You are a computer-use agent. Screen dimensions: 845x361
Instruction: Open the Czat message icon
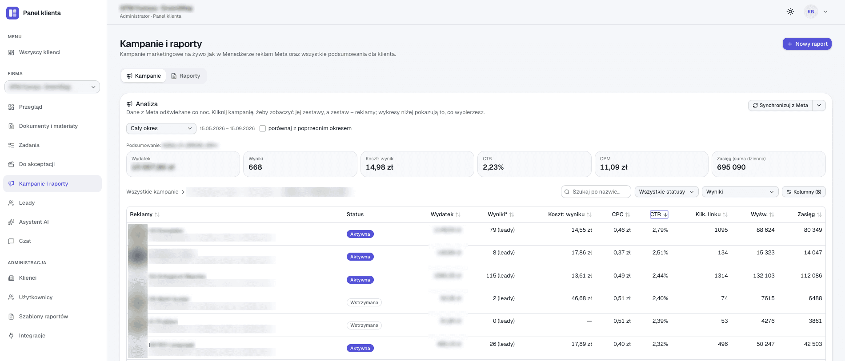11,241
